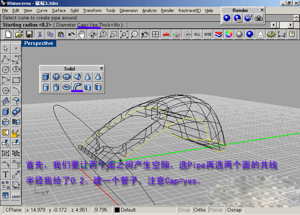Click the Render camera icon in Render panel
This screenshot has width=300, height=215.
[x=258, y=18]
